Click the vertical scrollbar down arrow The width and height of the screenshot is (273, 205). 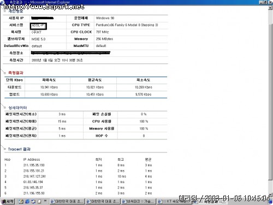click(x=270, y=195)
